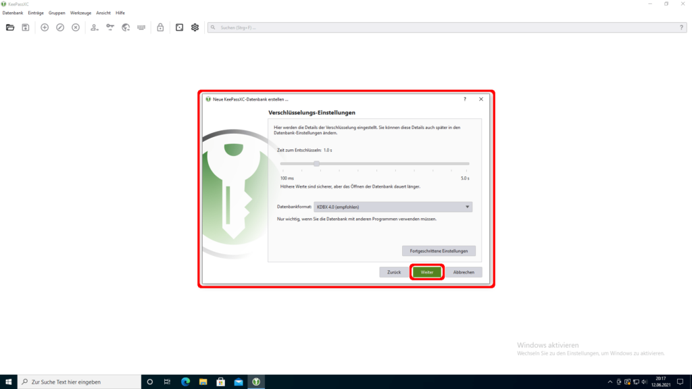Click the search help question mark

click(x=681, y=27)
